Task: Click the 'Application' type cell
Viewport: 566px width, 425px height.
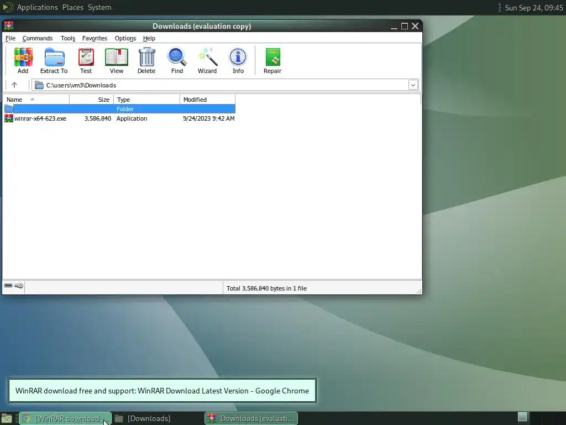Action: (132, 118)
